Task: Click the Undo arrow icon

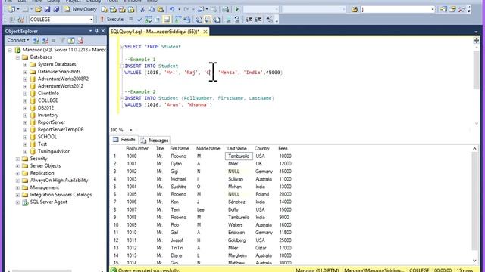Action: point(172,9)
